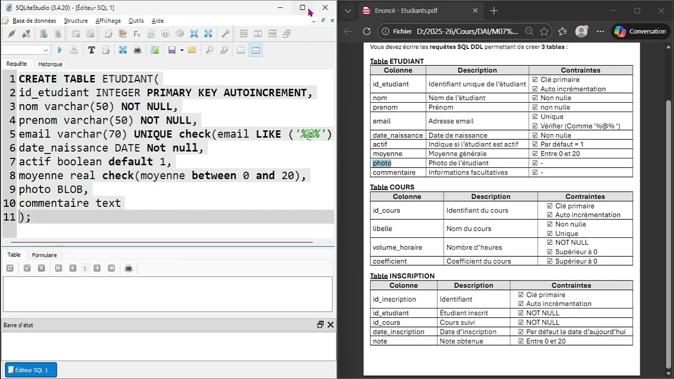Click the connect to database plug icon

pyautogui.click(x=12, y=34)
